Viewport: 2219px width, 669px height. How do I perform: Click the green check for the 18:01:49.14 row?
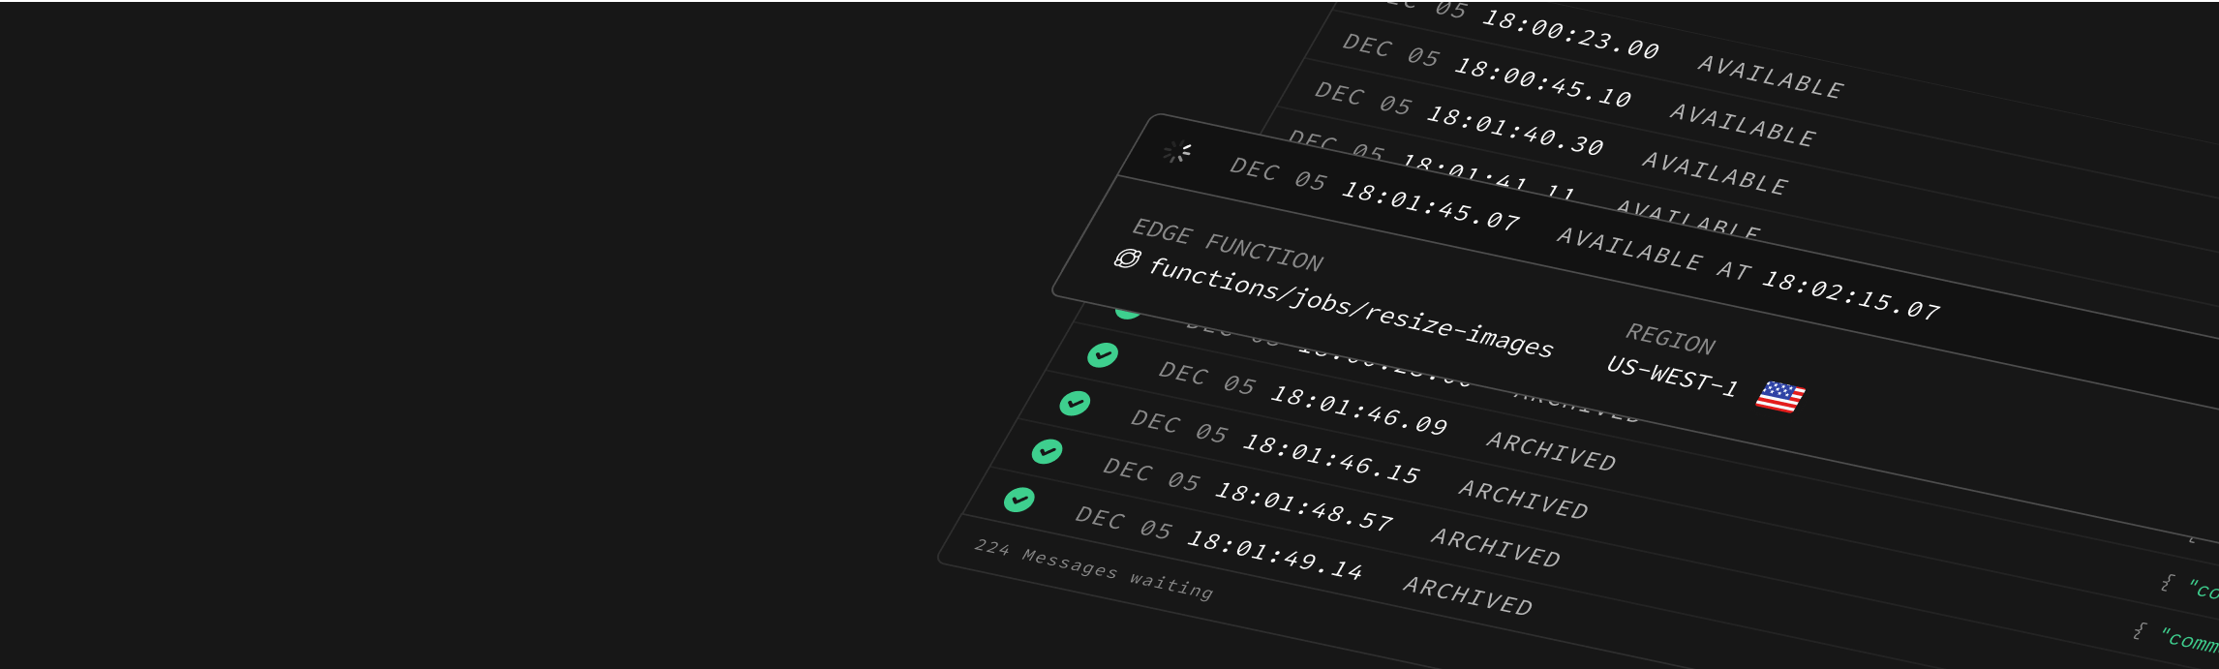1018,500
